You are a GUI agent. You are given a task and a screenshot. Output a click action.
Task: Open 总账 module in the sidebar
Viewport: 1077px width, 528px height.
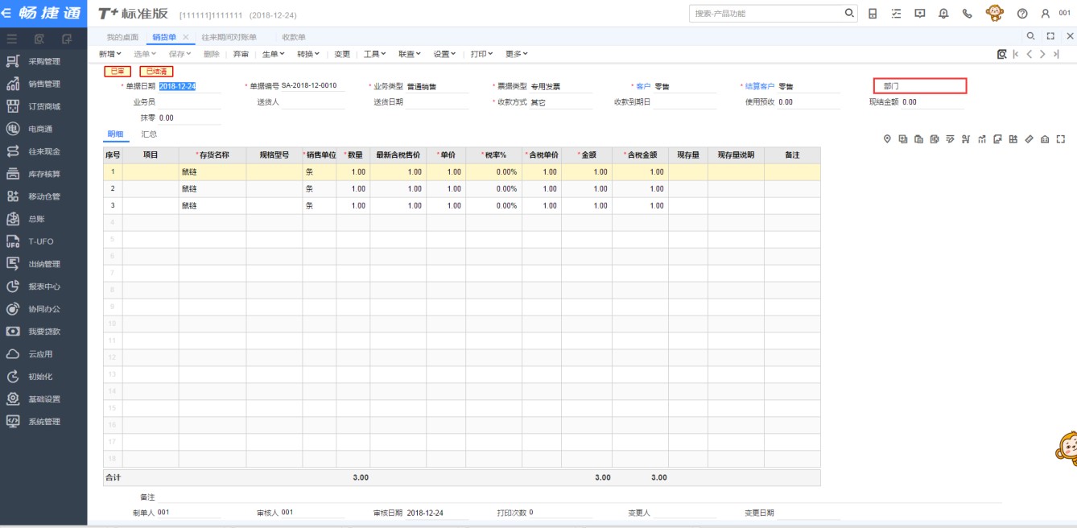click(x=36, y=219)
